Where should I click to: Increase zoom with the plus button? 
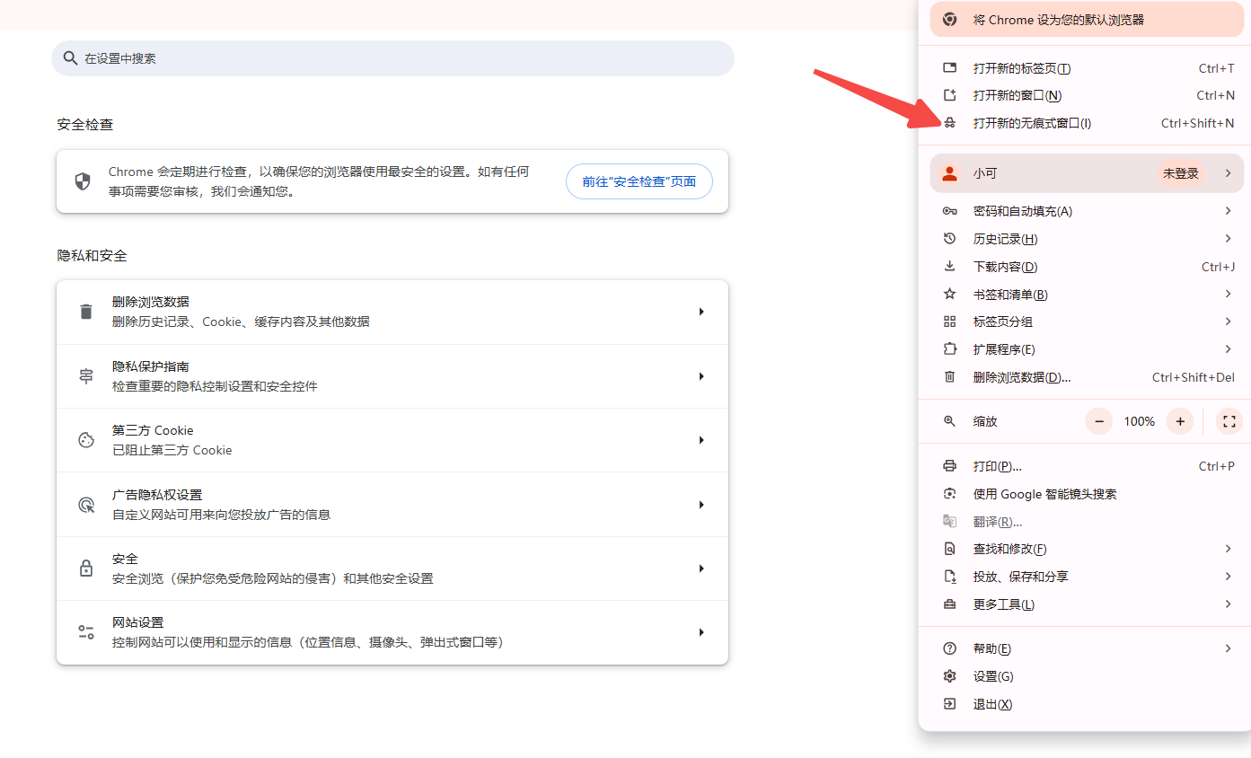coord(1180,421)
